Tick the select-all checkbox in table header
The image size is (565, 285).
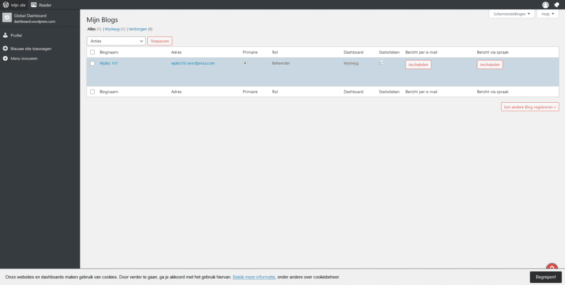(92, 52)
